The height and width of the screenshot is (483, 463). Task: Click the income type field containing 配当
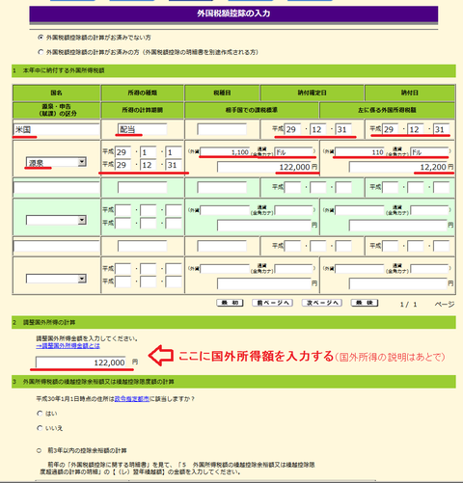tap(143, 129)
